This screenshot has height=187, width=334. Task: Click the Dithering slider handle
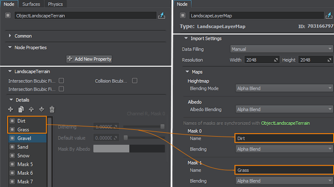click(x=162, y=127)
